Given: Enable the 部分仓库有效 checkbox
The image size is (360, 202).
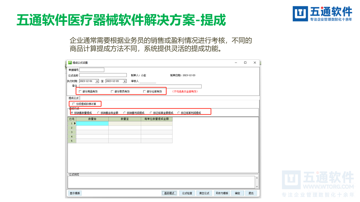Looking at the screenshot, I should tap(144, 91).
